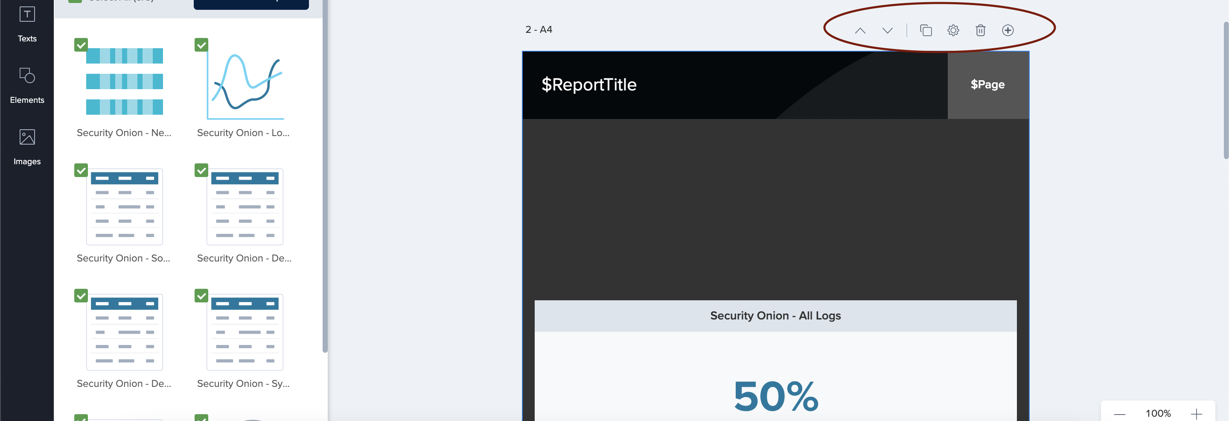1229x421 pixels.
Task: Zoom out with the minus button
Action: pos(1119,413)
